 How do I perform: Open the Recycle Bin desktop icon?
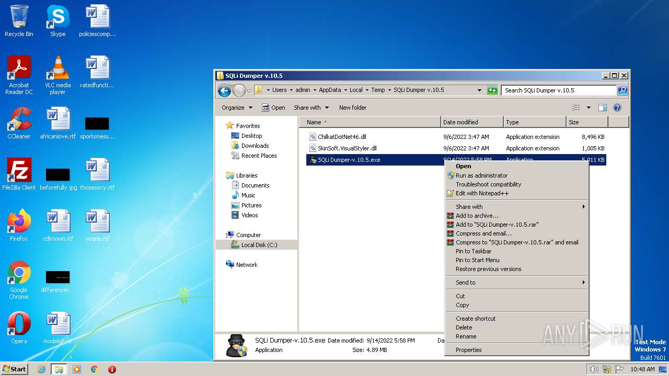(19, 21)
